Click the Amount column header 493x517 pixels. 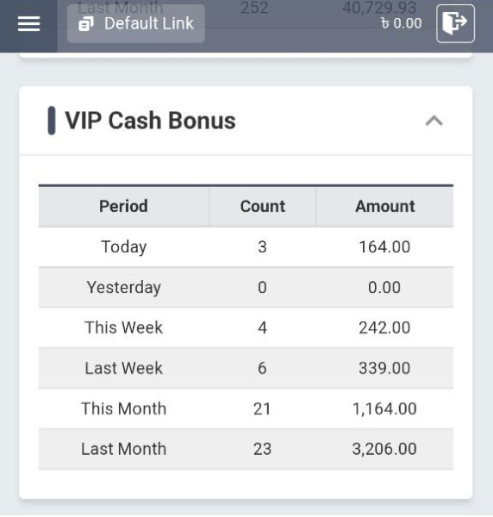(384, 207)
